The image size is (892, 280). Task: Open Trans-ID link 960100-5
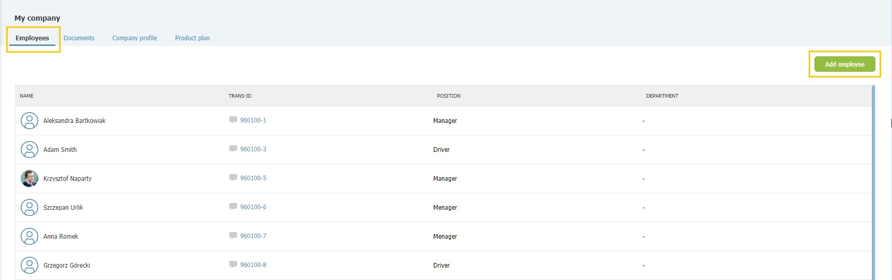tap(253, 178)
